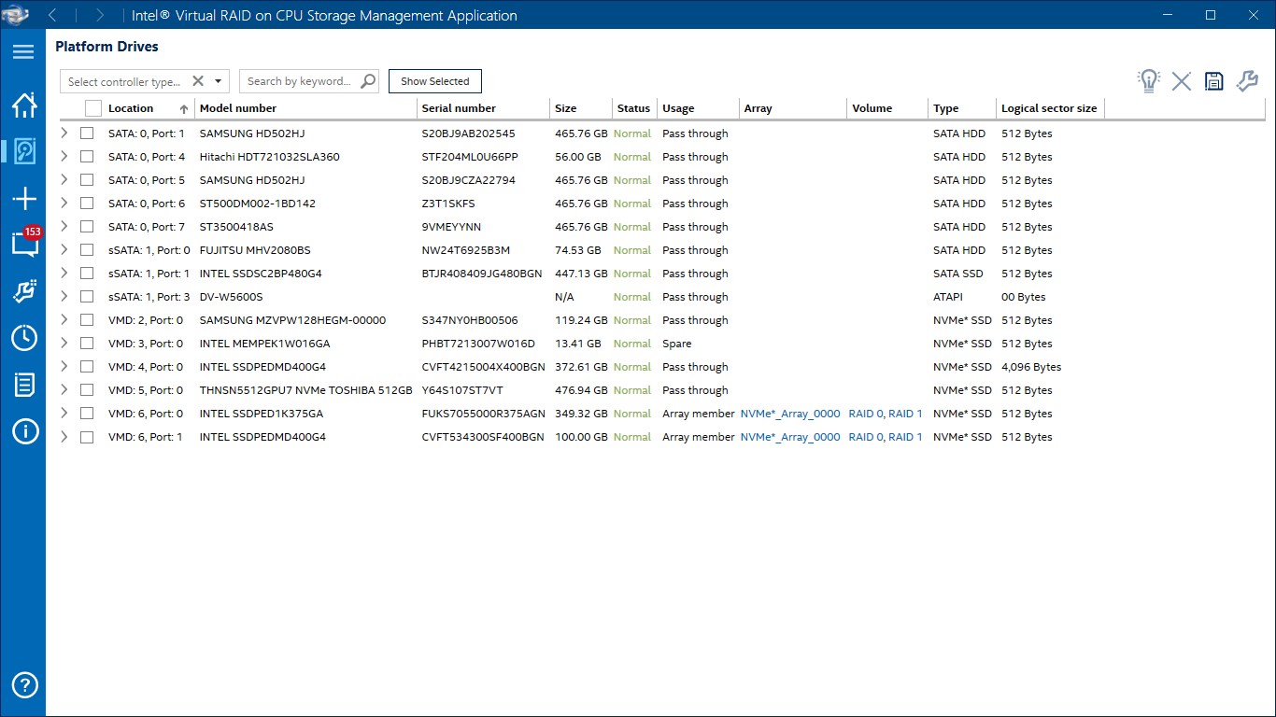Open RAID 1 volume link for CVFT534300SF400BGN

coord(905,437)
